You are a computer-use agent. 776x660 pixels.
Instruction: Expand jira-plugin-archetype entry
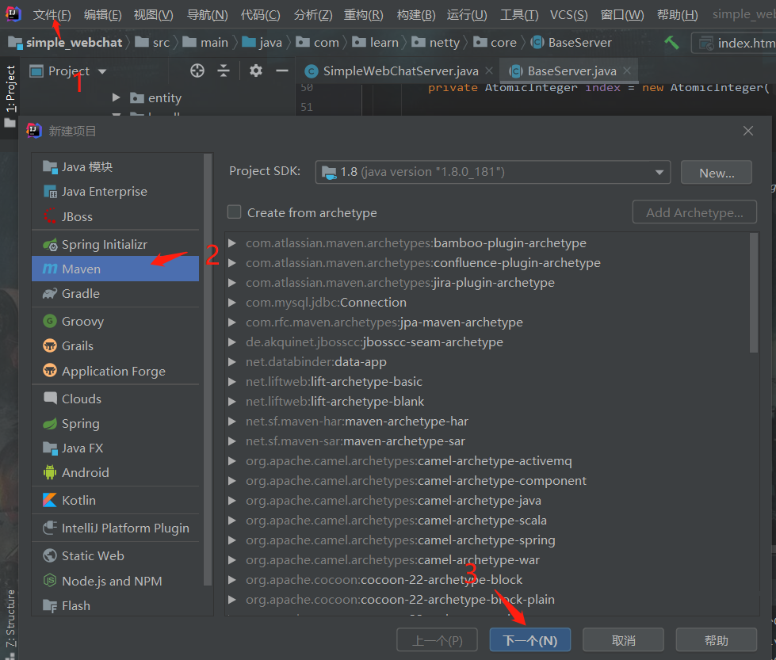[x=231, y=283]
